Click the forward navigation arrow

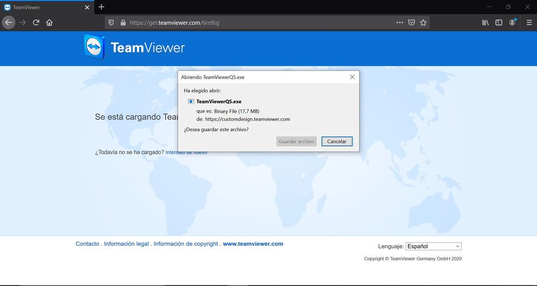click(x=23, y=23)
